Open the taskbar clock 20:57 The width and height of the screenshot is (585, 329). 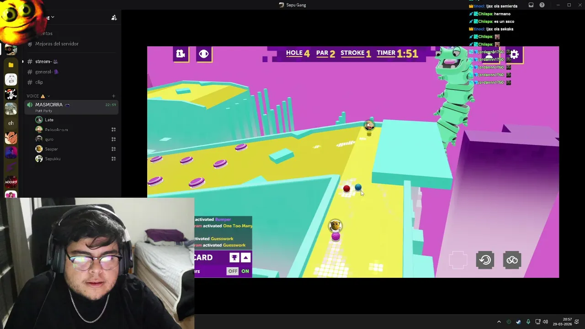pyautogui.click(x=562, y=322)
